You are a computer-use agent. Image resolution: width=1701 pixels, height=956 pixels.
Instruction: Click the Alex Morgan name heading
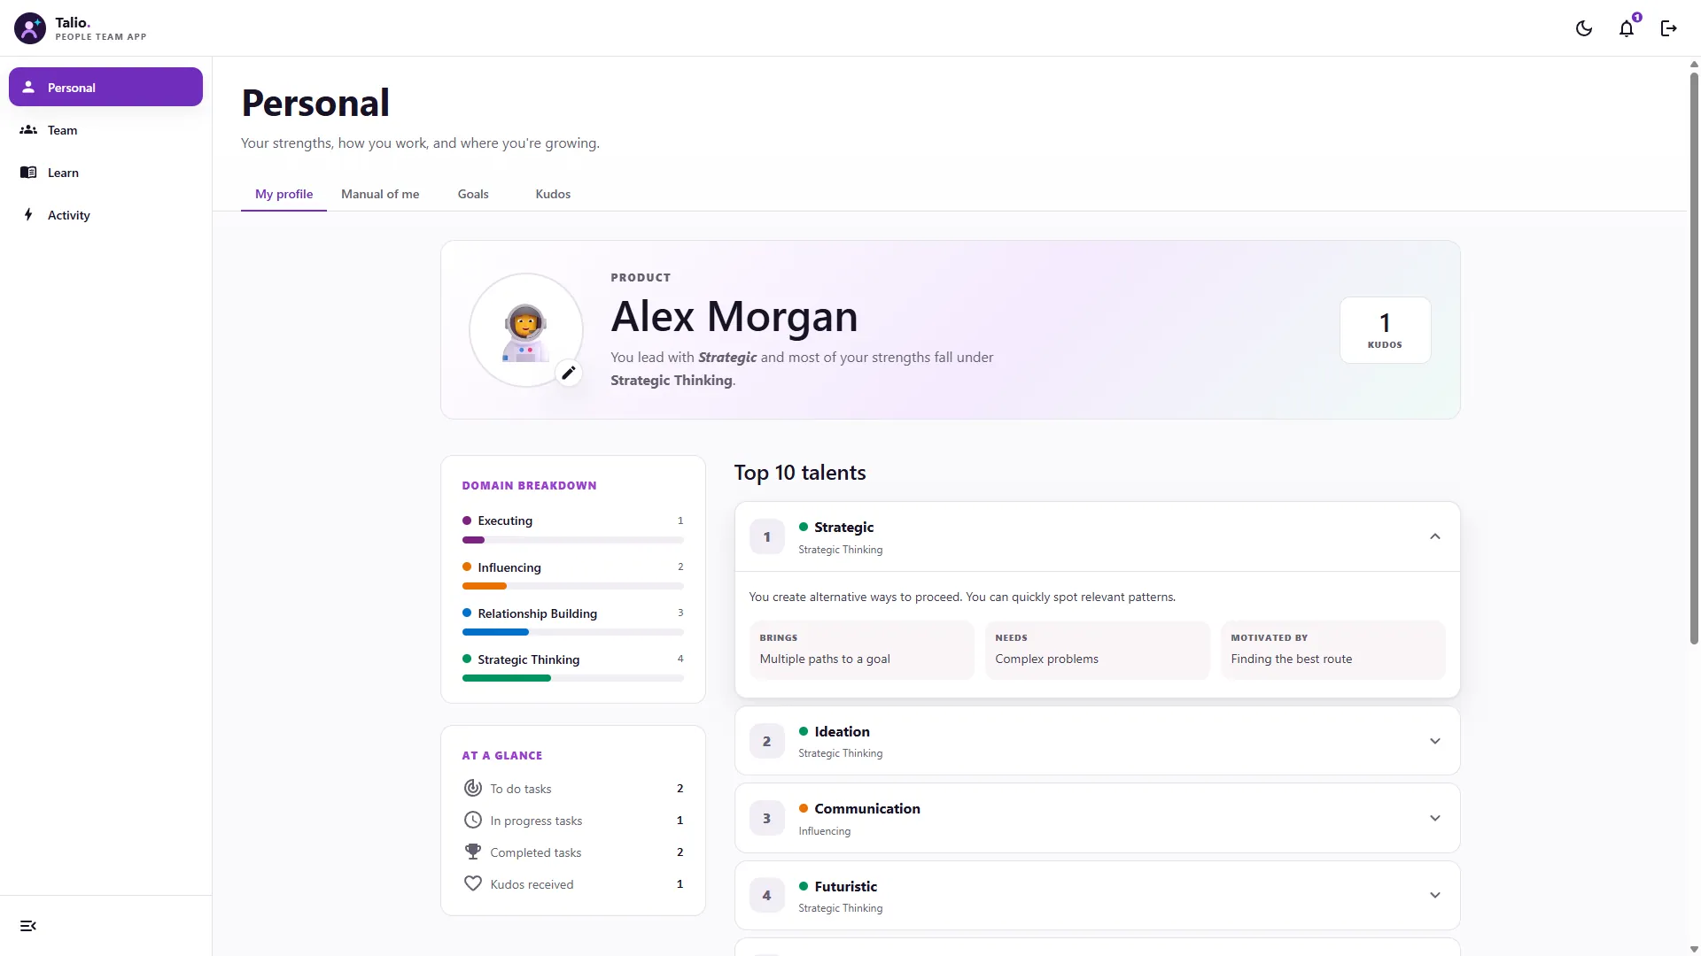[734, 316]
